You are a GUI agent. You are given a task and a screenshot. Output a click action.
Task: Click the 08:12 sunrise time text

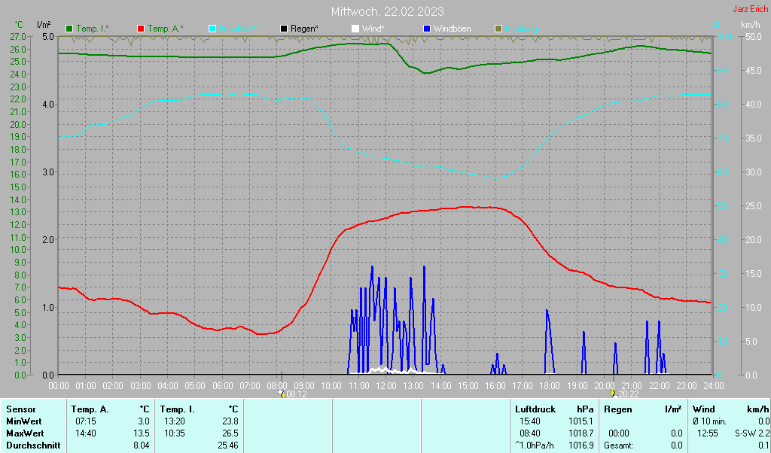[x=297, y=394]
